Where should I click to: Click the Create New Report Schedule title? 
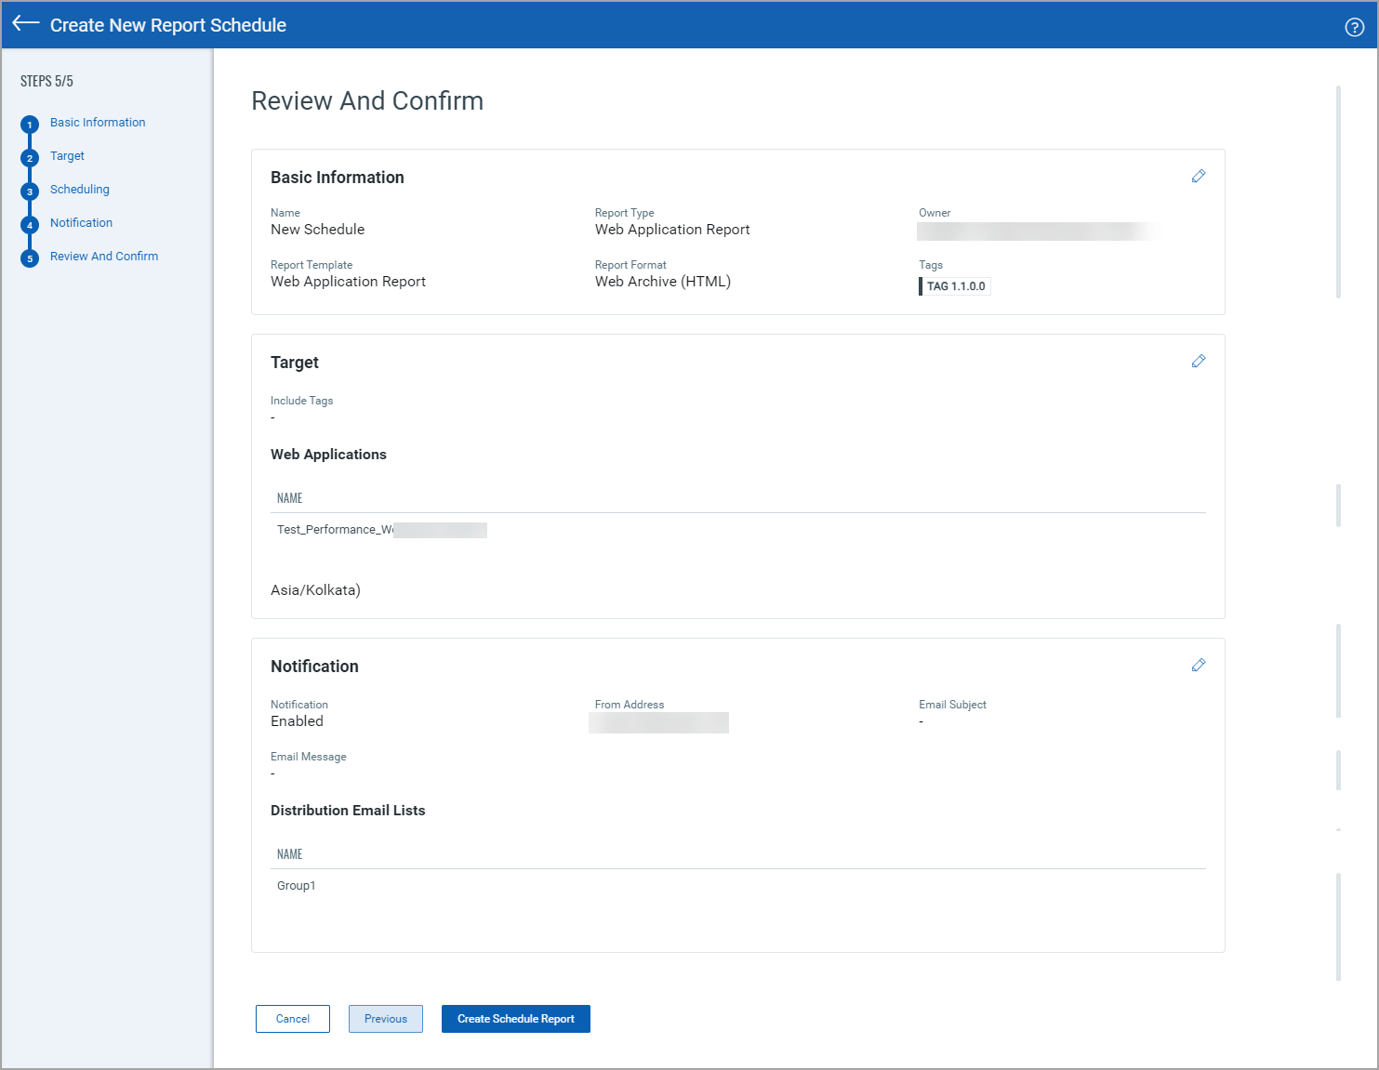pyautogui.click(x=168, y=25)
